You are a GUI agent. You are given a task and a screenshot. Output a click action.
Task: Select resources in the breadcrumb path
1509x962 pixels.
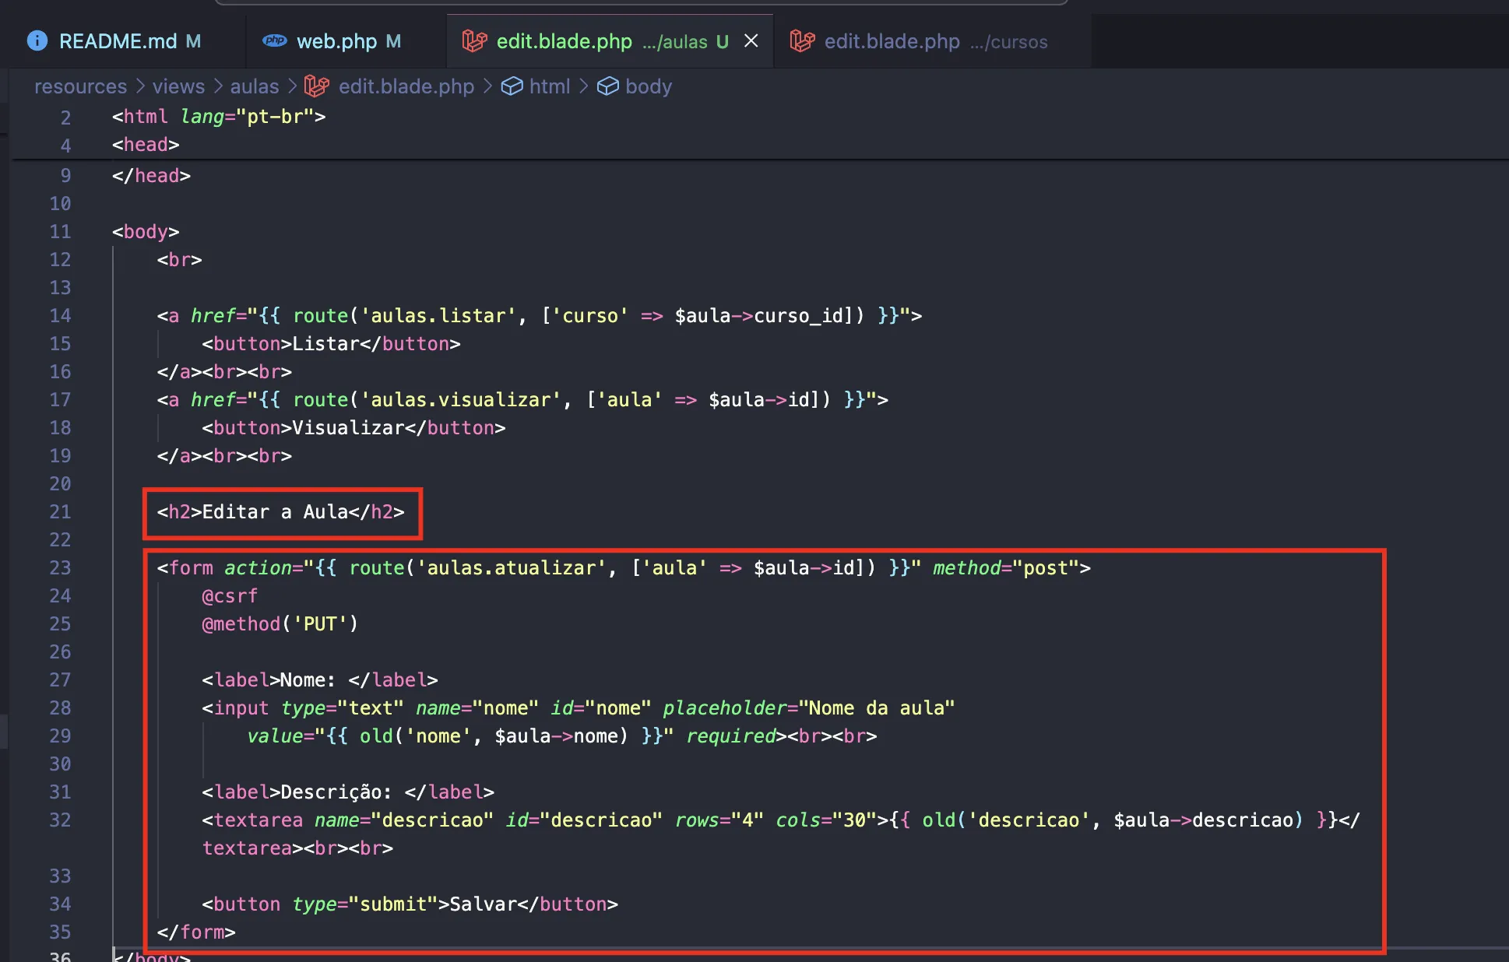click(80, 86)
